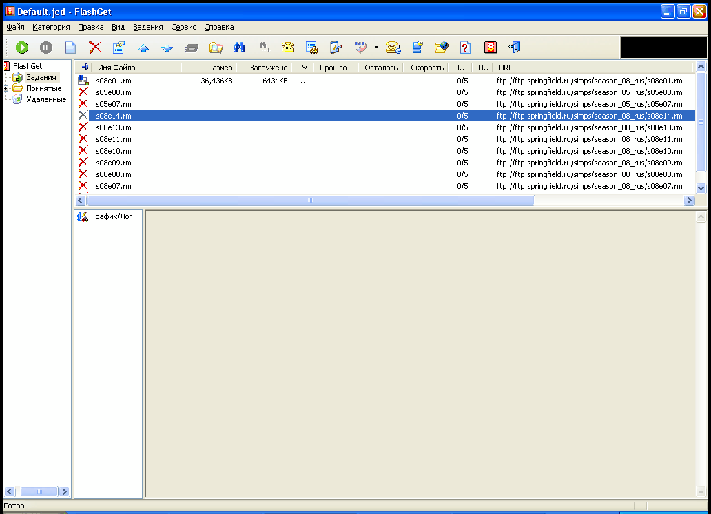Open the folder with globe site explorer icon
Image resolution: width=711 pixels, height=514 pixels.
coord(441,47)
